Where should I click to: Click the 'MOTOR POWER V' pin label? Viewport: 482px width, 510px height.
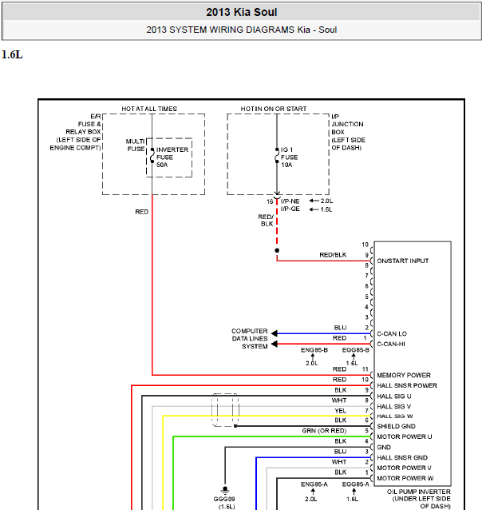tap(404, 468)
